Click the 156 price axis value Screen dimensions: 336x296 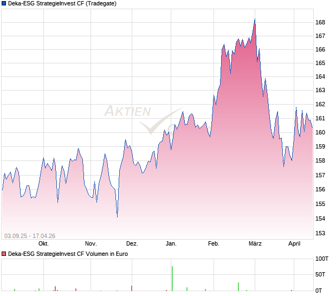coord(320,190)
